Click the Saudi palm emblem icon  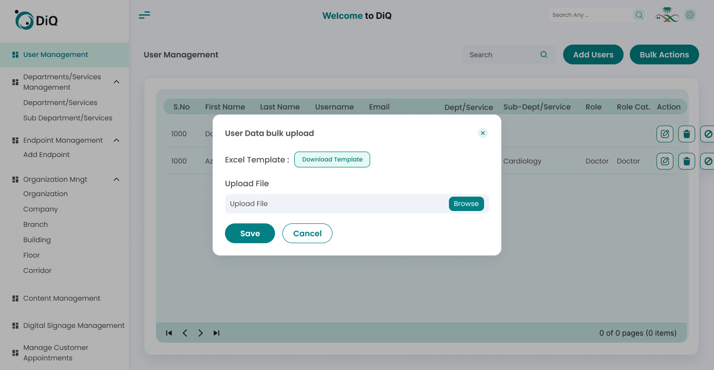(x=667, y=15)
